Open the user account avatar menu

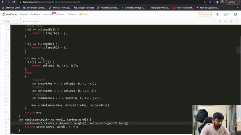pos(235,14)
